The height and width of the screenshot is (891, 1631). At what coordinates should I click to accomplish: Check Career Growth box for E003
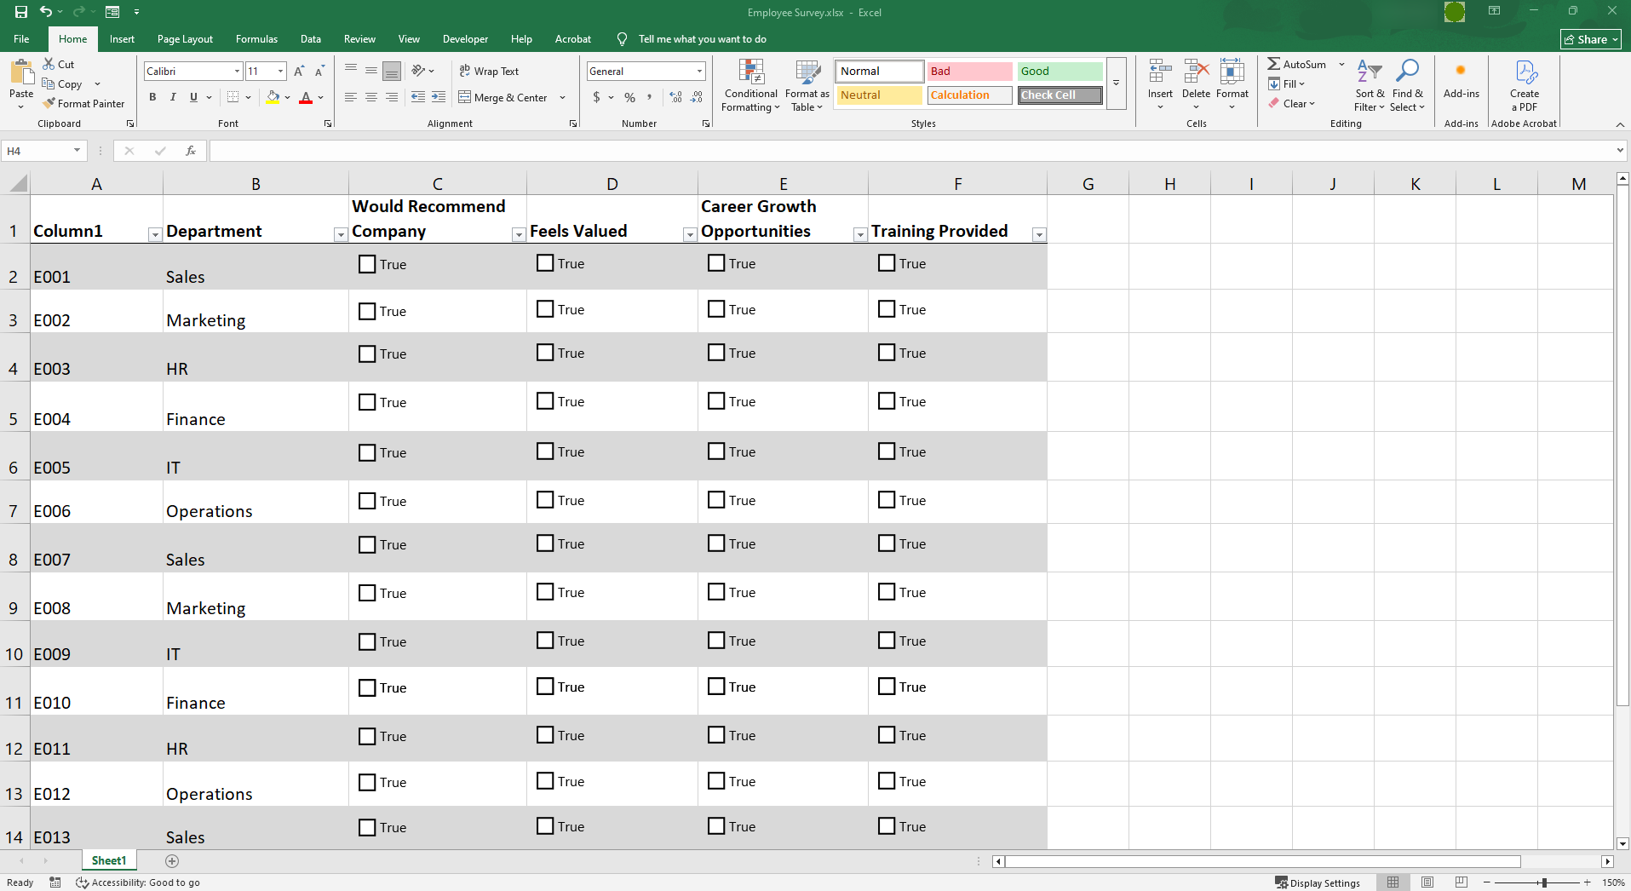pos(716,353)
